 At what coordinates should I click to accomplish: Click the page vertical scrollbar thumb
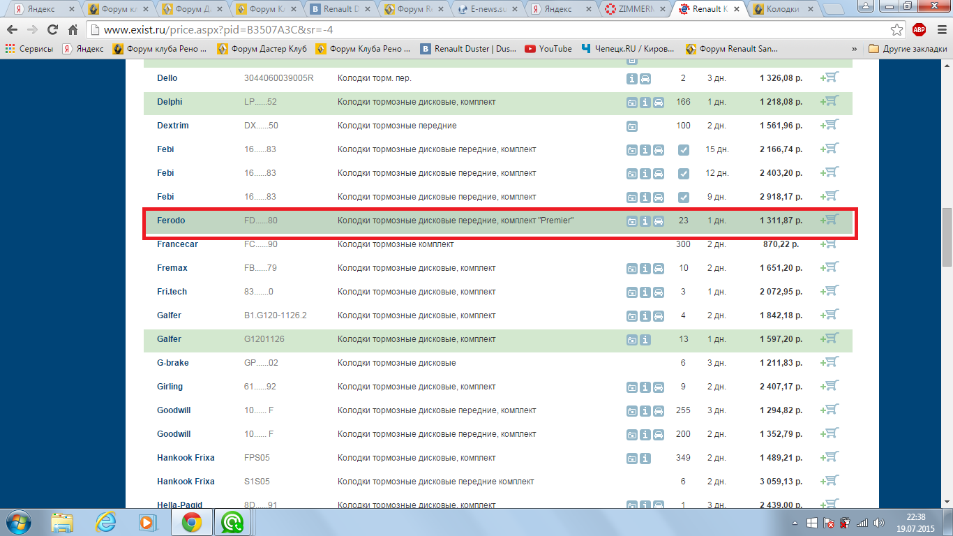click(947, 237)
